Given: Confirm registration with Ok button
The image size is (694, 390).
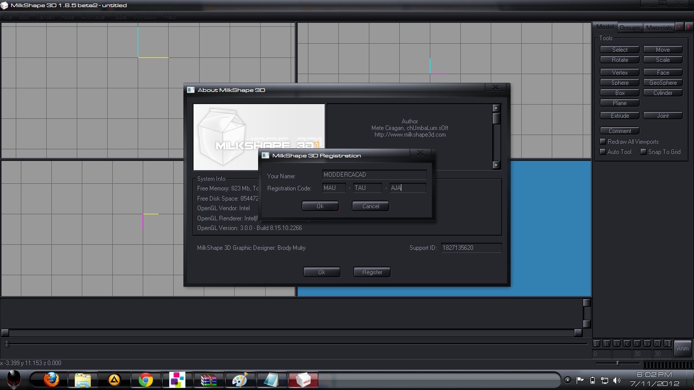Looking at the screenshot, I should point(320,206).
